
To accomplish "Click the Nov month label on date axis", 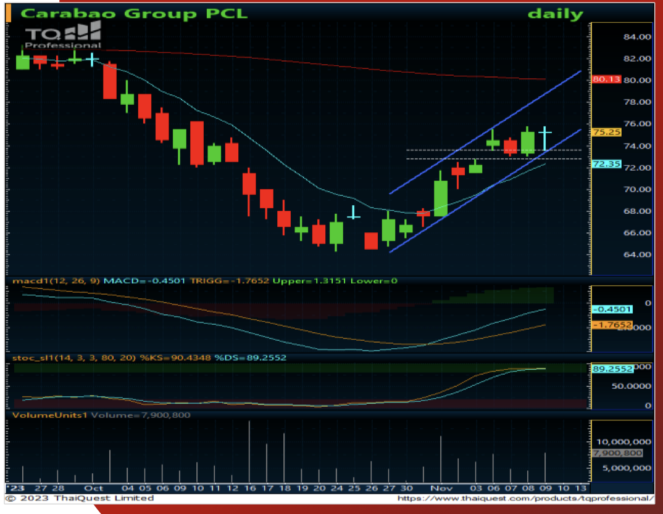I will (441, 488).
